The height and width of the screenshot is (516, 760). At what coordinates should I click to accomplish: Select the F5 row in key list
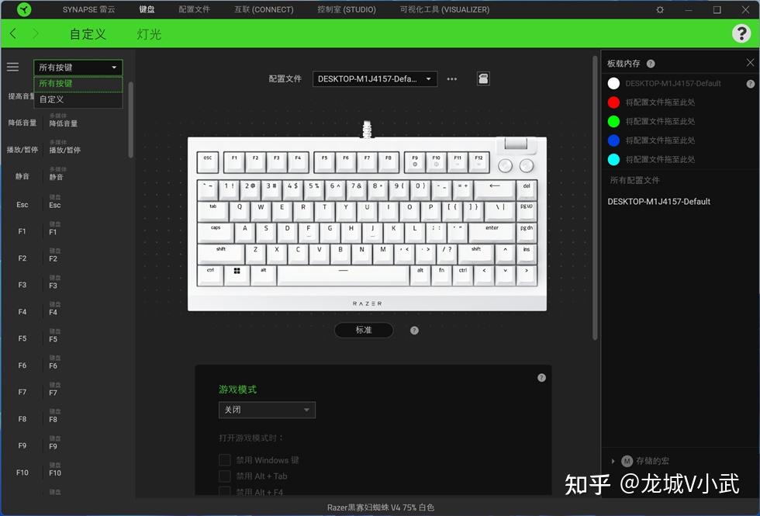[x=65, y=338]
